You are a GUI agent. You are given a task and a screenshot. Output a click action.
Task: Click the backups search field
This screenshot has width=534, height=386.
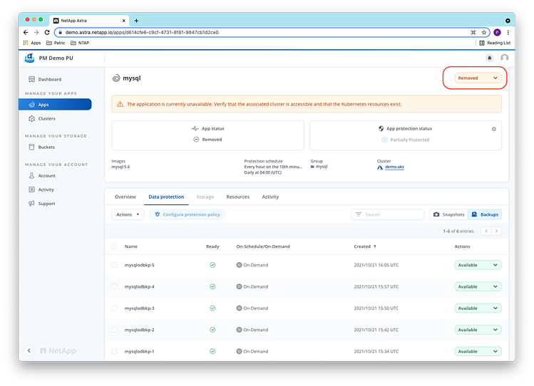pyautogui.click(x=392, y=214)
